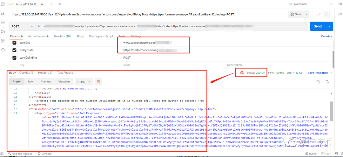
Task: Click the Send button
Action: pos(318,26)
